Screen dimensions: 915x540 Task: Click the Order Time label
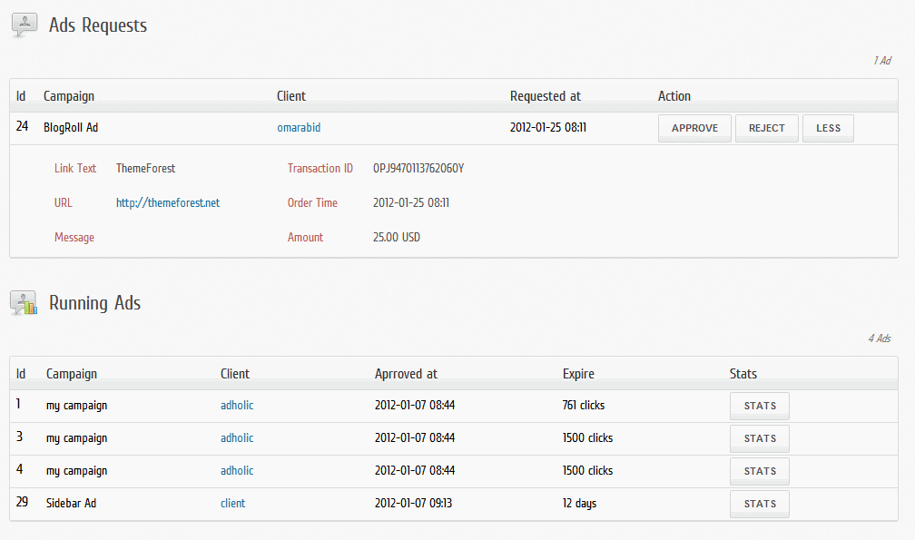[312, 203]
